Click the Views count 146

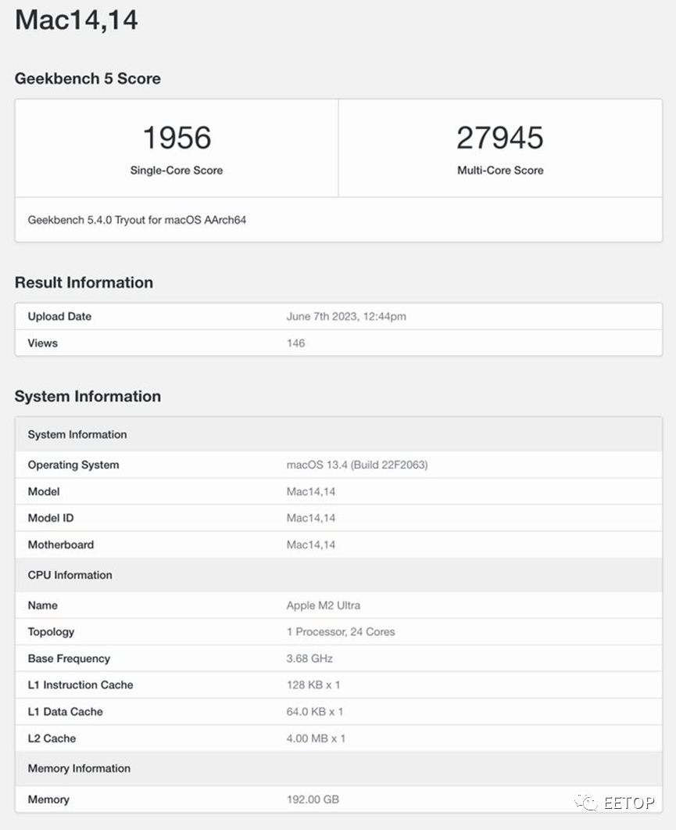coord(295,343)
